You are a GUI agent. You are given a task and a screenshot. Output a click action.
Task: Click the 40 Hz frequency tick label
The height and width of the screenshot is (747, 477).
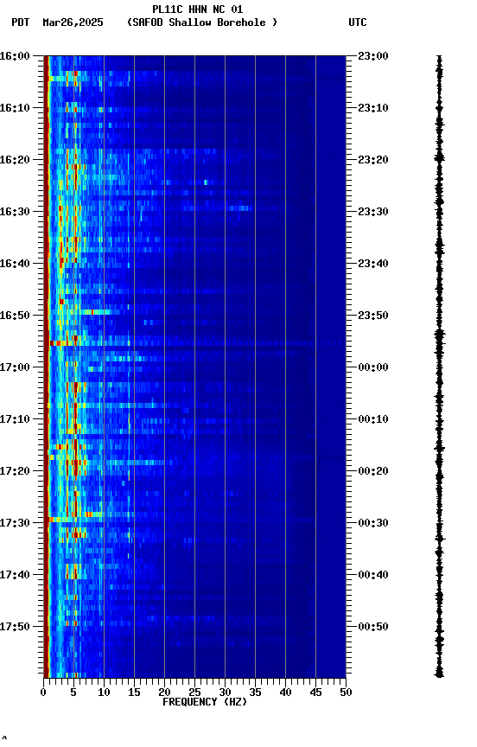(286, 693)
